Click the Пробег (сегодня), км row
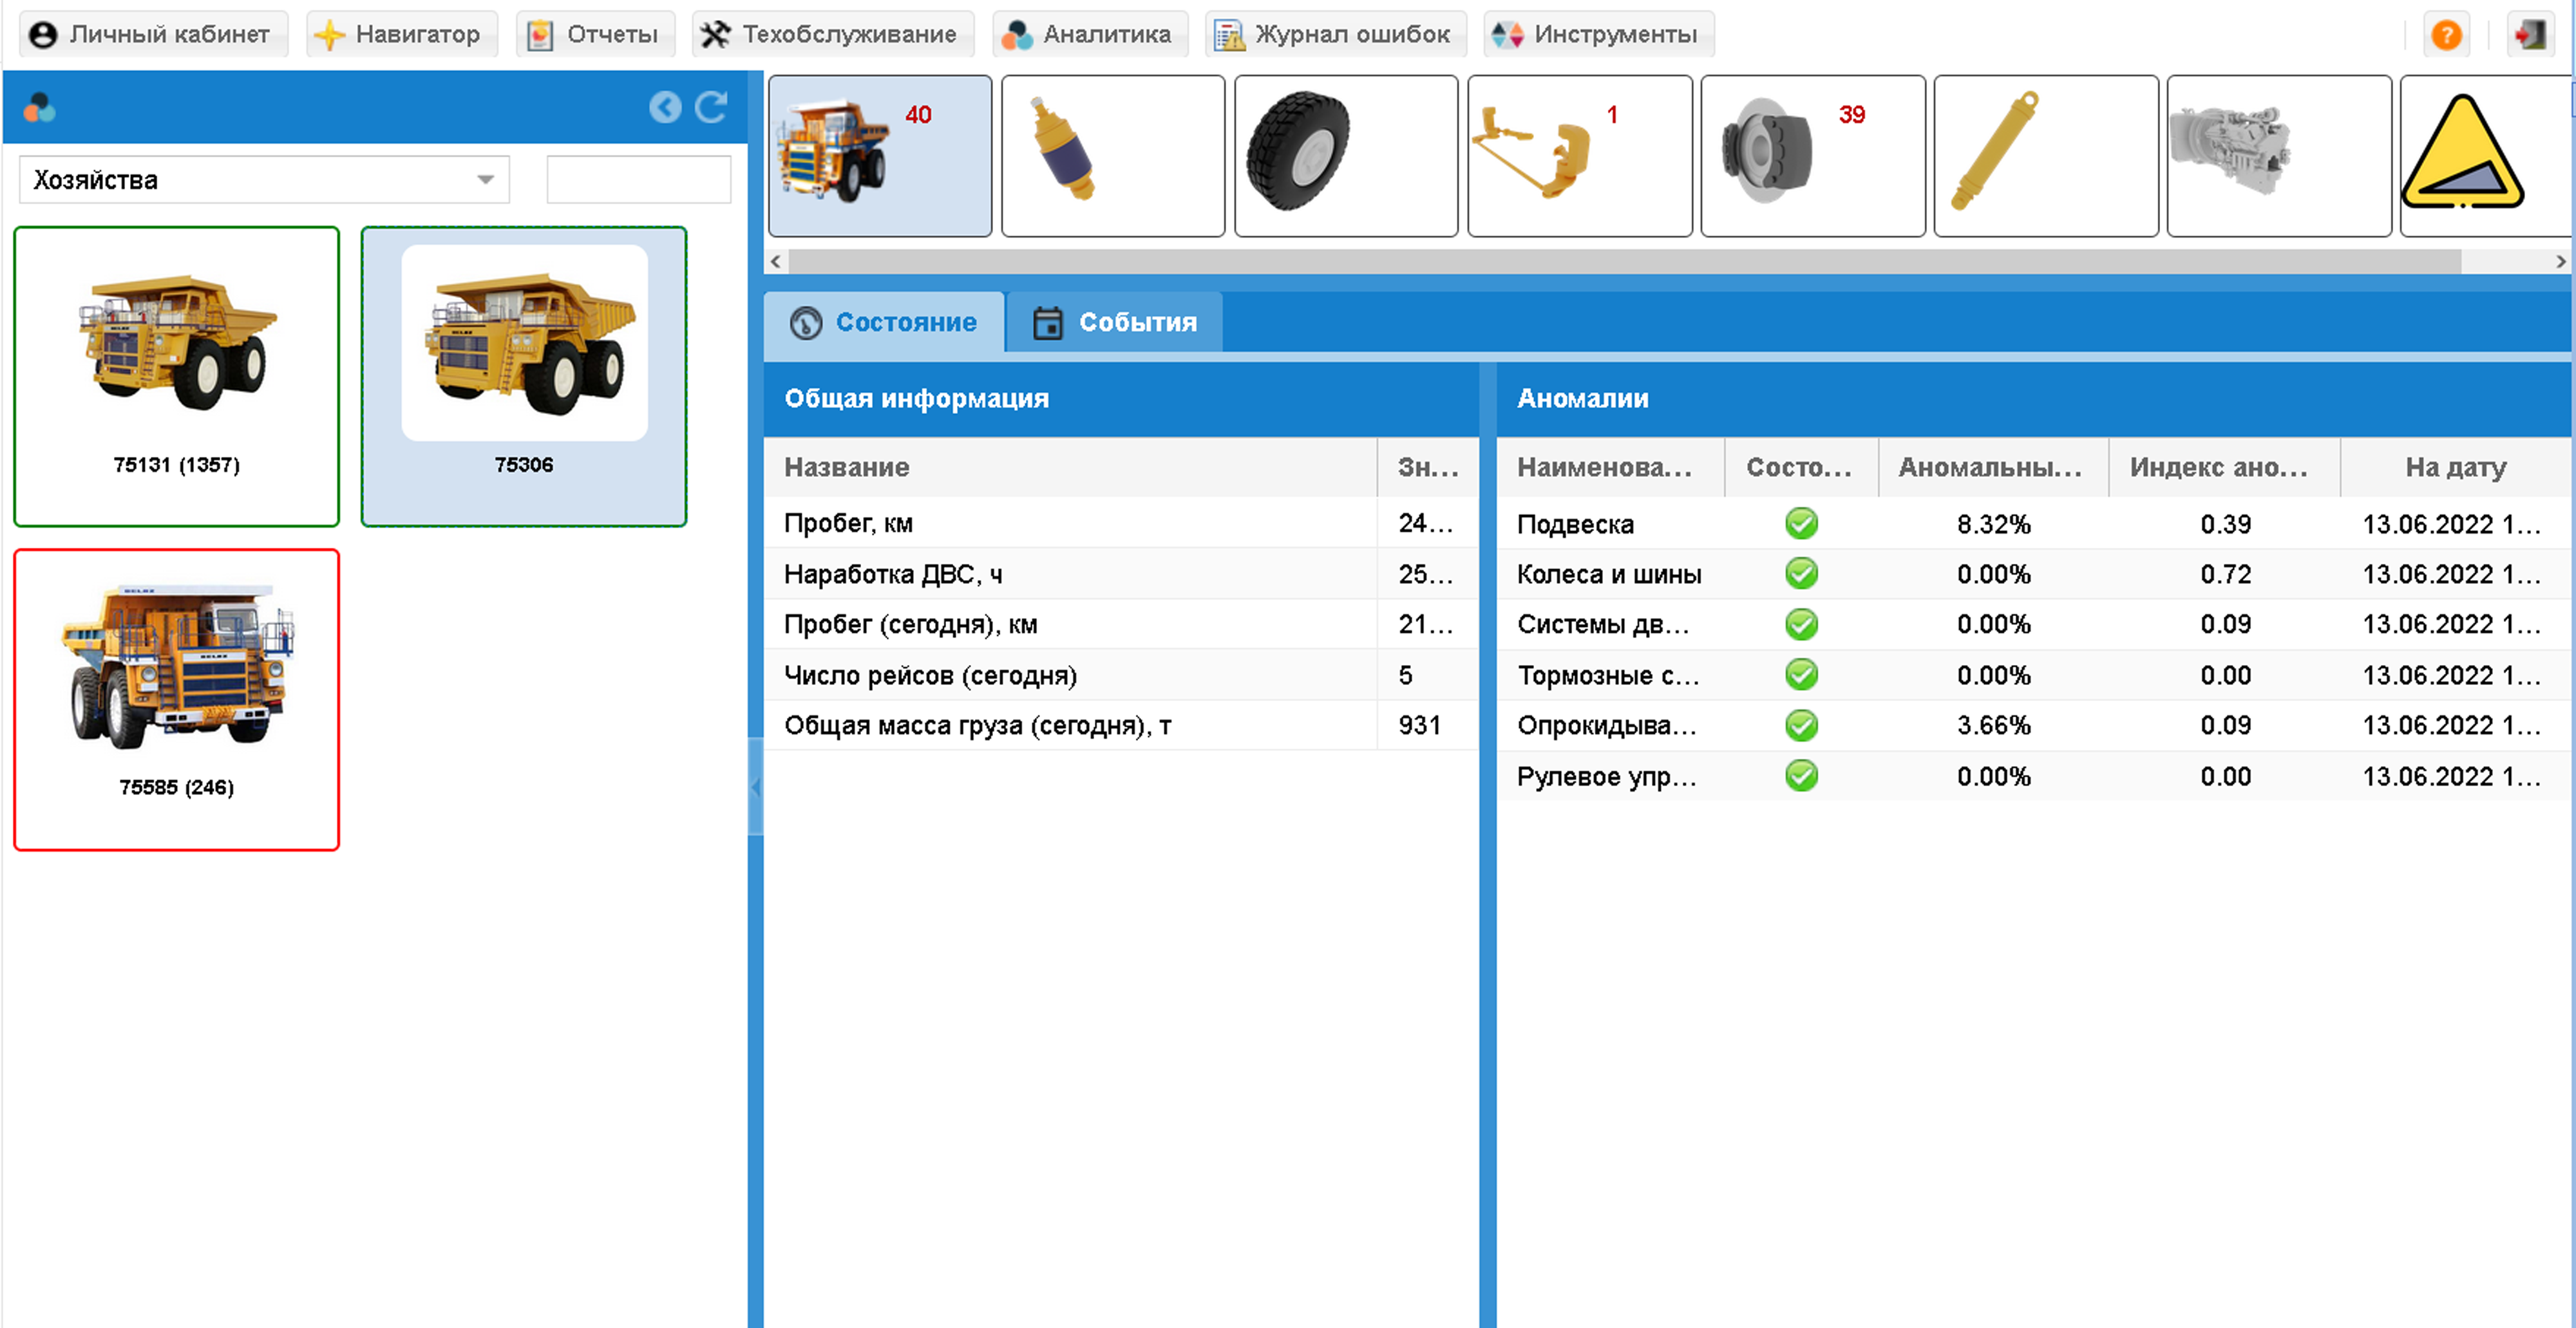Viewport: 2576px width, 1328px height. click(x=1121, y=624)
